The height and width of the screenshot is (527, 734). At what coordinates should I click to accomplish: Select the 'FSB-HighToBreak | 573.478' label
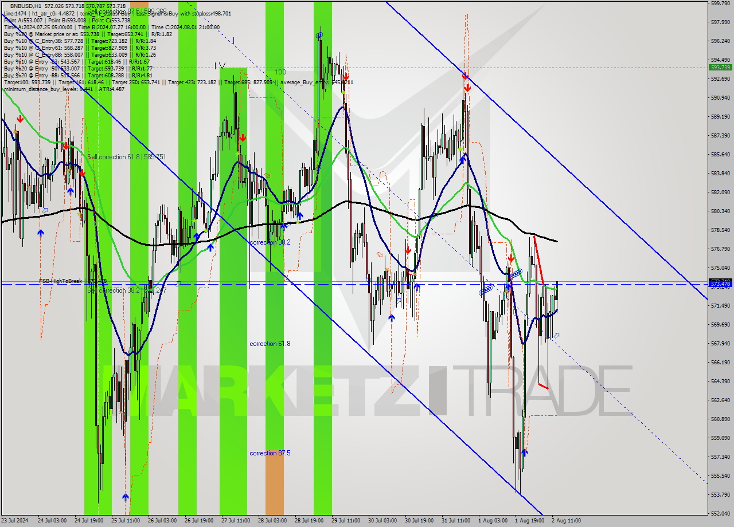pyautogui.click(x=73, y=281)
